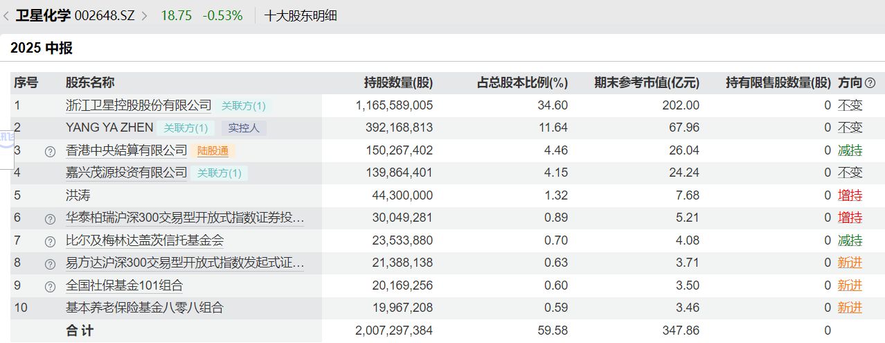Viewport: 885px width, 343px height.
Task: Click help icon beside 易方达沪深300 fund
Action: [x=50, y=264]
